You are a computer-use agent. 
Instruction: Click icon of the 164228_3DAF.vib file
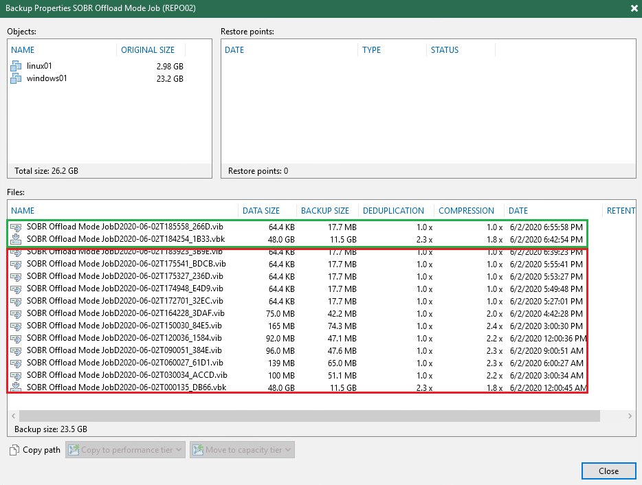click(x=16, y=313)
